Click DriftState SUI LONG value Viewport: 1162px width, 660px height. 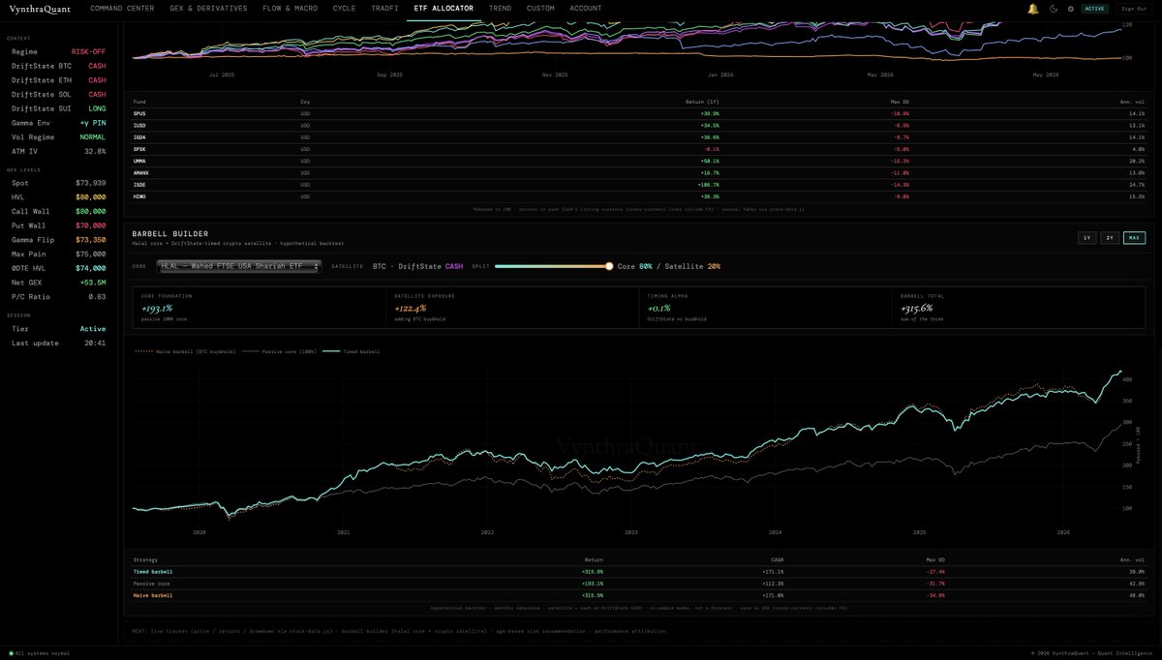pos(97,108)
